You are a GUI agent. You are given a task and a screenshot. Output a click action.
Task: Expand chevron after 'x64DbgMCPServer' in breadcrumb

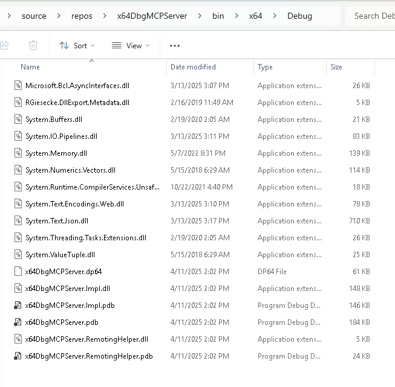[200, 16]
